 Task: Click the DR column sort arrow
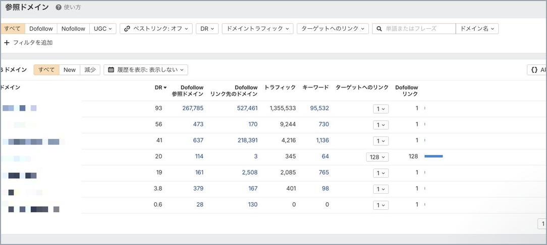[165, 88]
